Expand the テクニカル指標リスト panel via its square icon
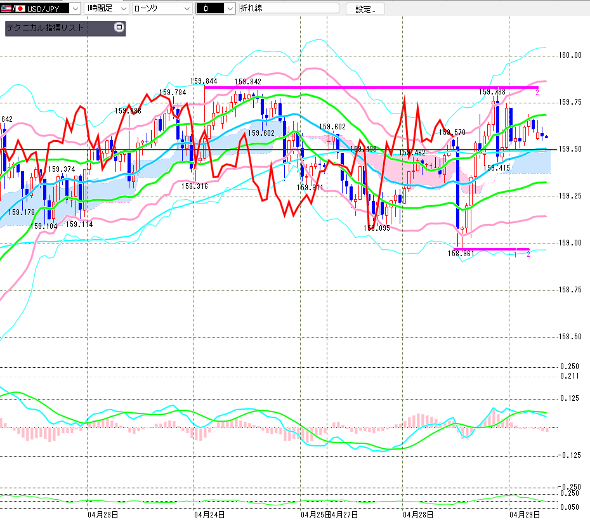This screenshot has height=520, width=590. click(x=119, y=28)
